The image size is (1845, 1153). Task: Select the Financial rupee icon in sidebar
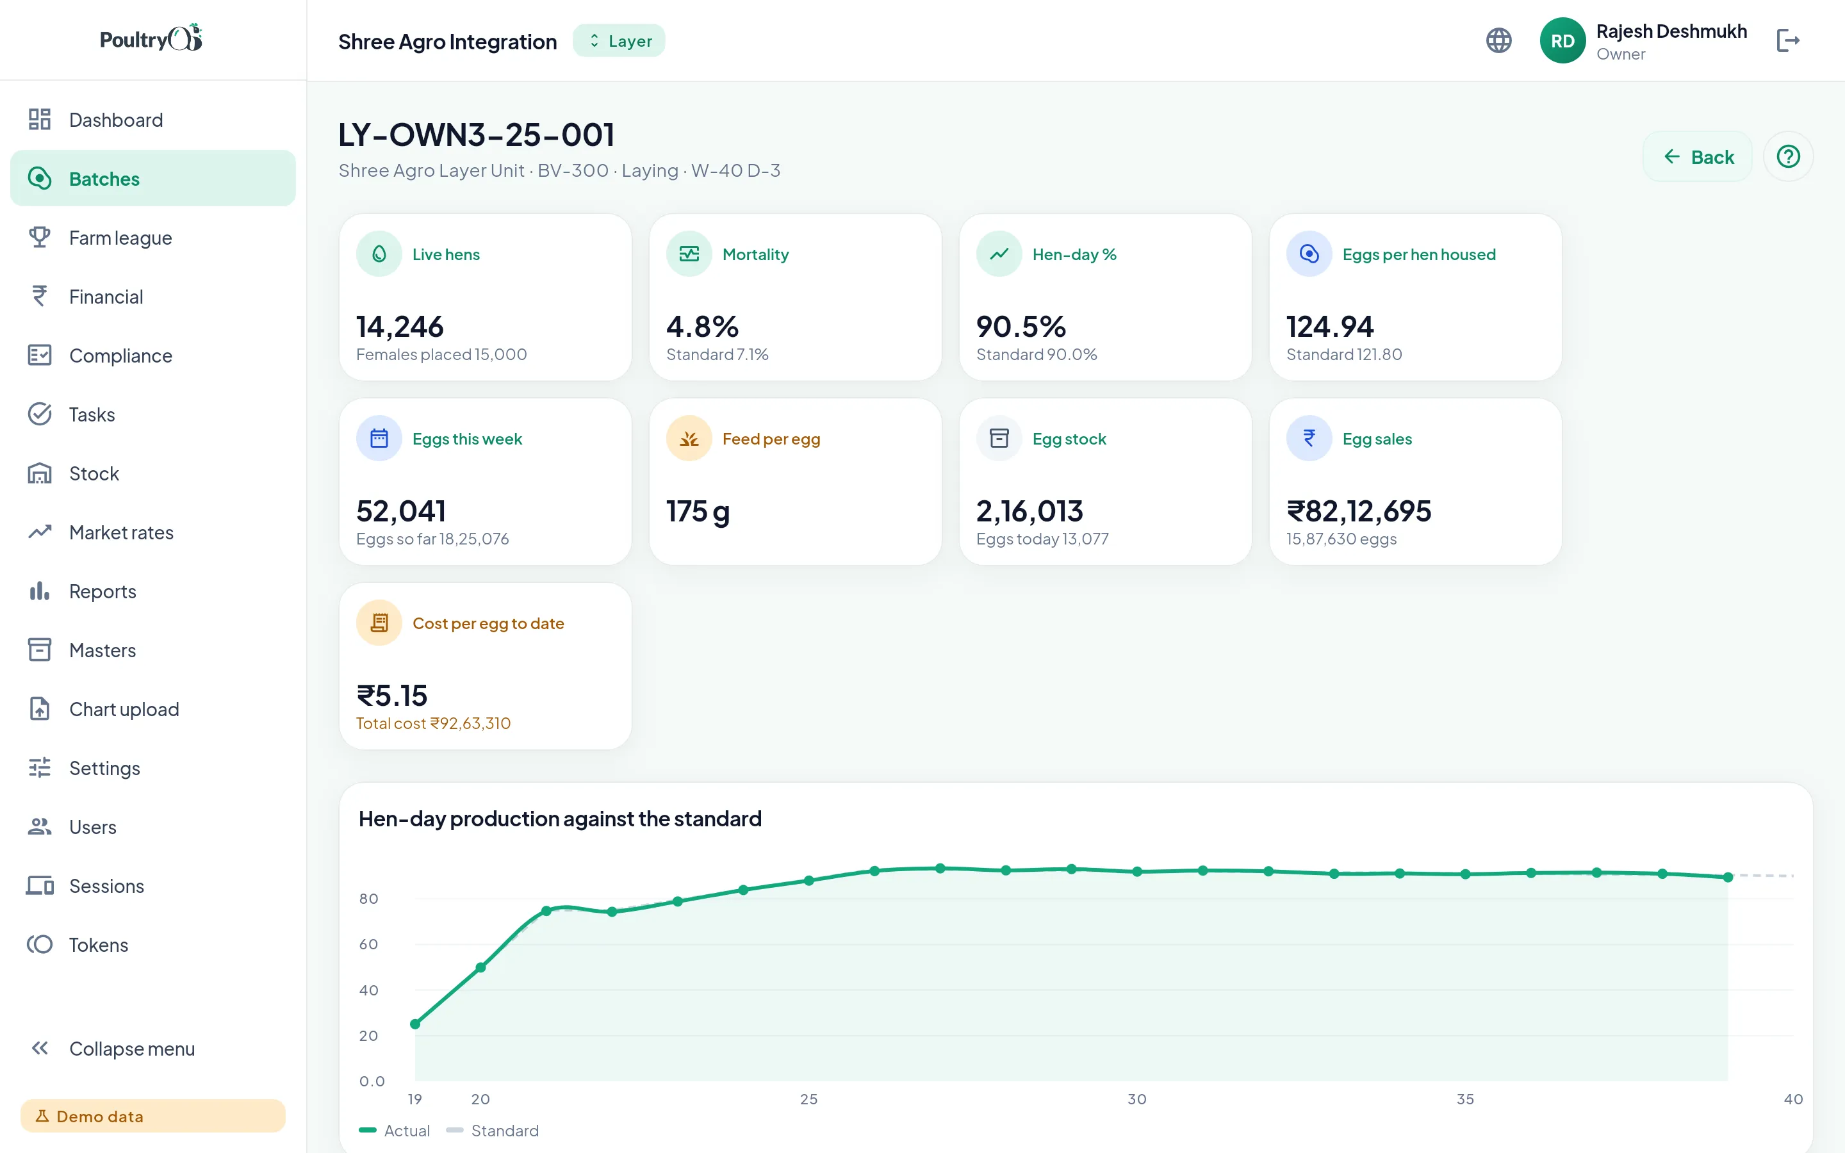pyautogui.click(x=40, y=296)
